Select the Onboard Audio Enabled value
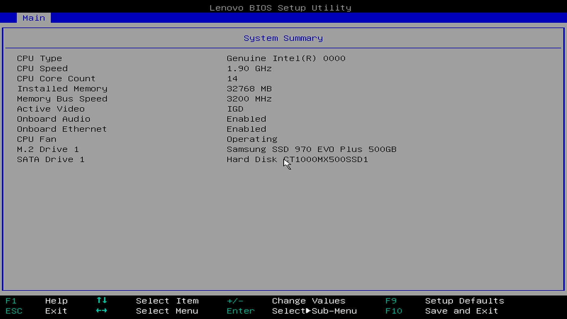The width and height of the screenshot is (567, 319). 246,119
